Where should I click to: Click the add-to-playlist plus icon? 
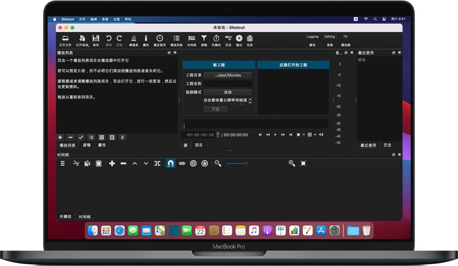coord(60,137)
